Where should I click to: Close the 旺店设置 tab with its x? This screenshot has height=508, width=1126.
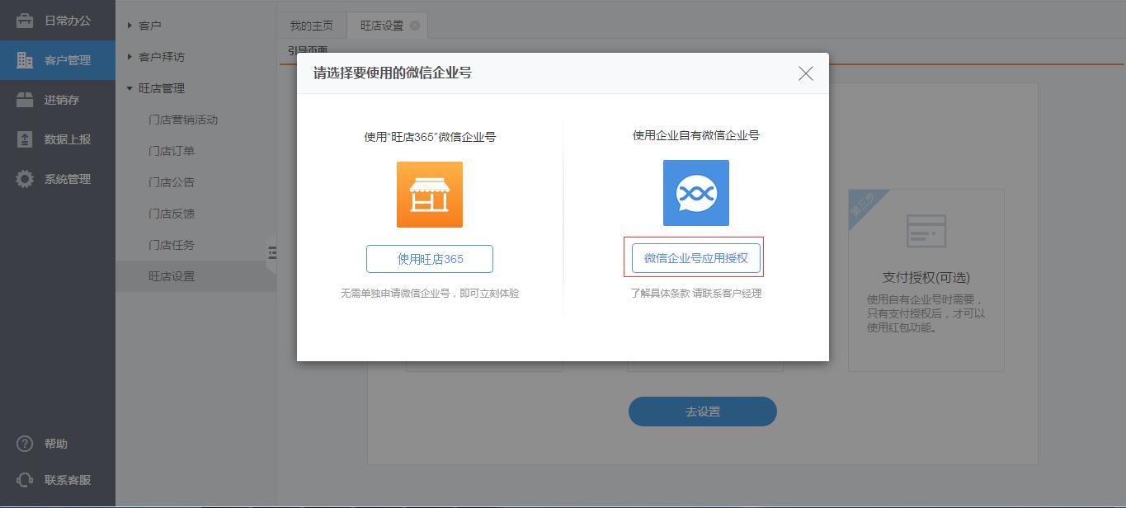(x=415, y=26)
